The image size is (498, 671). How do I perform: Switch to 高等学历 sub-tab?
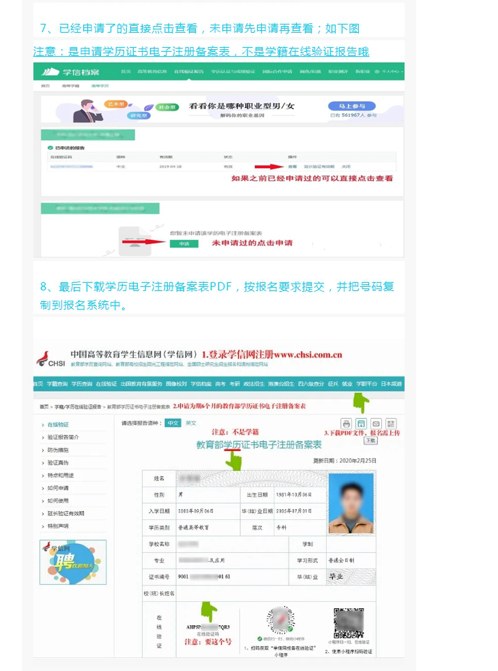tap(100, 86)
